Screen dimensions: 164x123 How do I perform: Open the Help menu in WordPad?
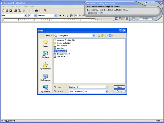tap(32, 6)
